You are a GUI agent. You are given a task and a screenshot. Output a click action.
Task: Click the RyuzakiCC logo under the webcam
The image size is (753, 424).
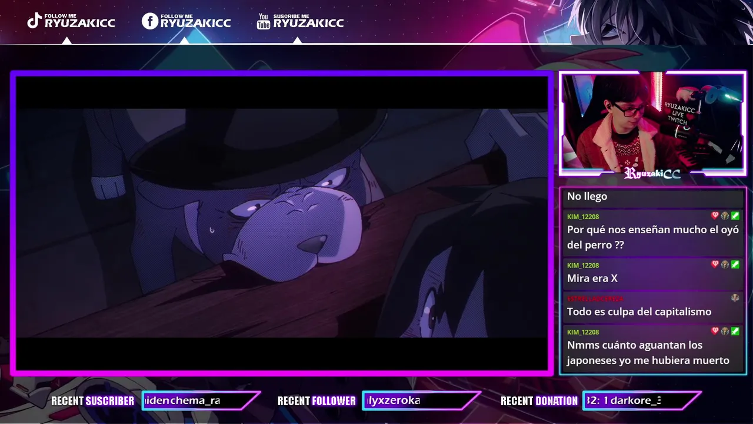[x=652, y=173]
